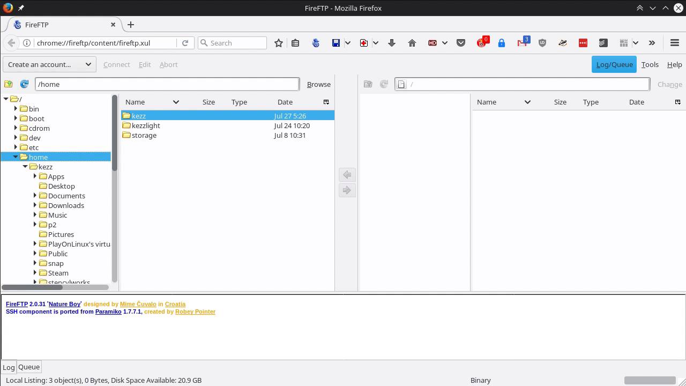Click the browser Search box
686x386 pixels.
point(232,43)
